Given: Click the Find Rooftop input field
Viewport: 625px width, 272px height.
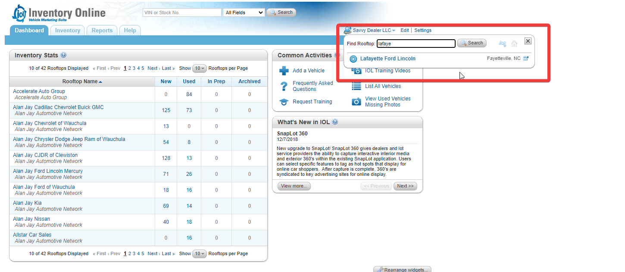Looking at the screenshot, I should [416, 44].
